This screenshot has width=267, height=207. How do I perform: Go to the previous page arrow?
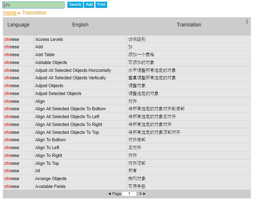(x=110, y=194)
